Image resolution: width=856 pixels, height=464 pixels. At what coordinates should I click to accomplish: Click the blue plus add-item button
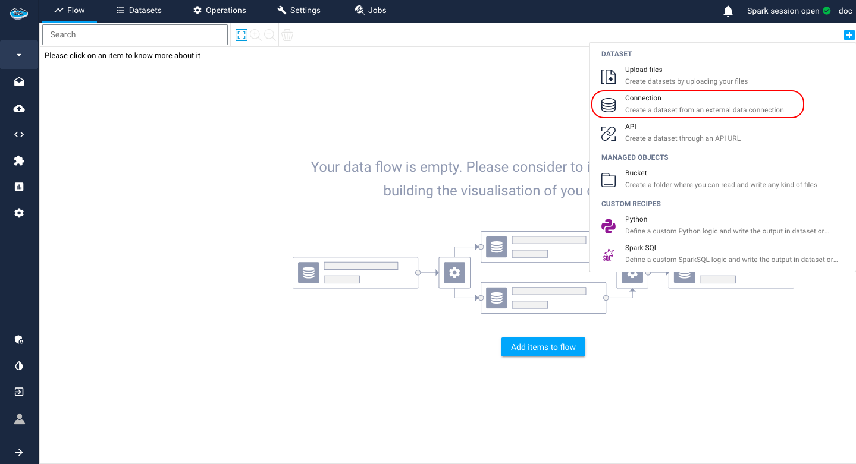click(x=848, y=35)
